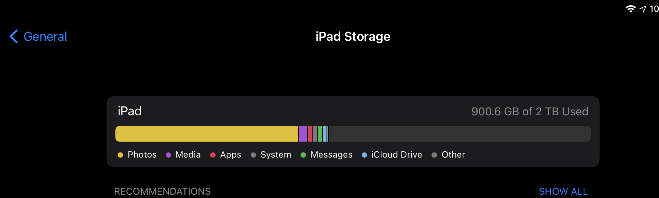The image size is (659, 198).
Task: Click the iPad device name label
Action: [129, 111]
